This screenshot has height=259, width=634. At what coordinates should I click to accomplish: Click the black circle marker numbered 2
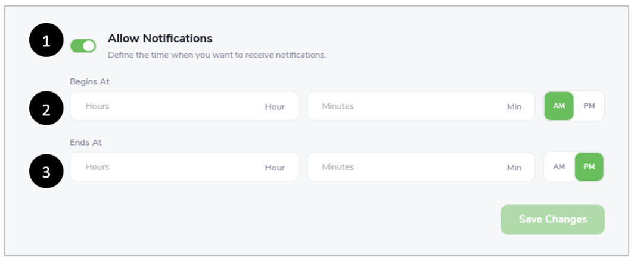46,108
